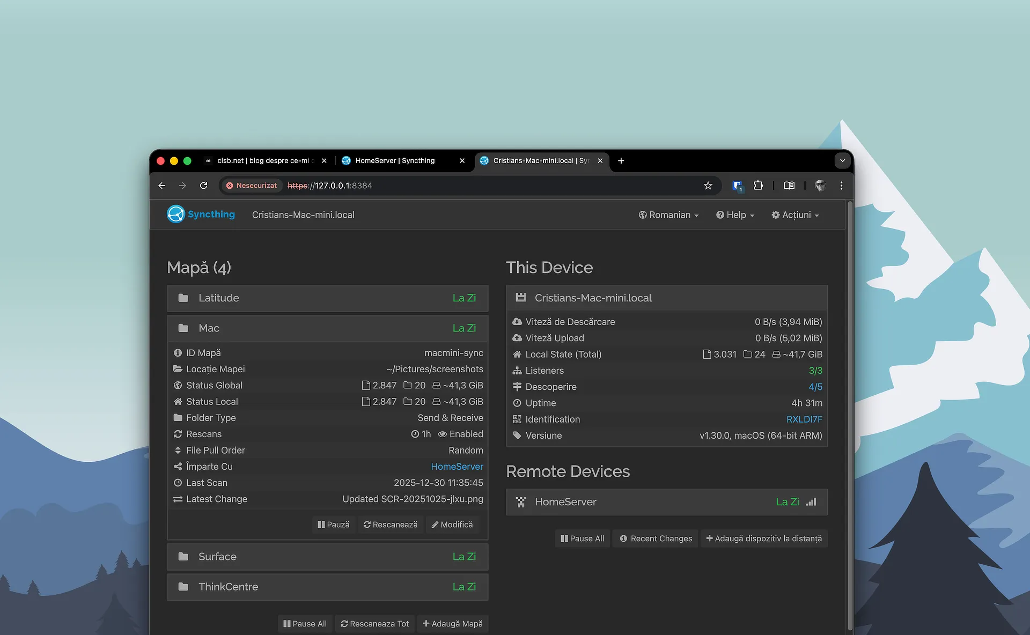This screenshot has height=635, width=1030.
Task: Click Pause All under Remote Devices
Action: [582, 538]
